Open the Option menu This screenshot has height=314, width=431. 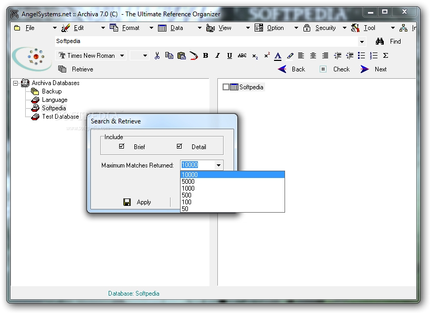275,28
